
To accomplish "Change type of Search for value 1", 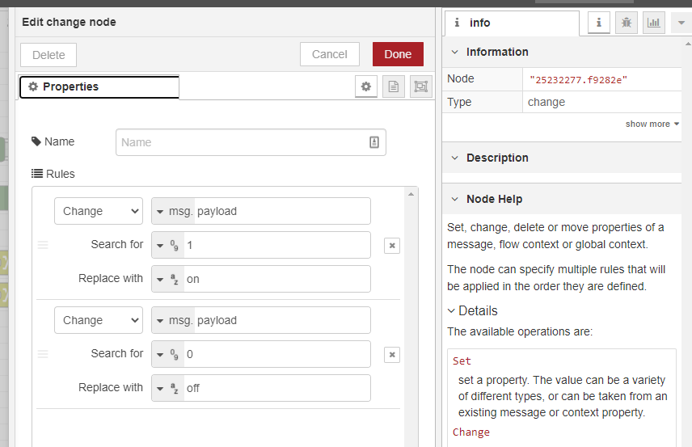I will coord(167,245).
